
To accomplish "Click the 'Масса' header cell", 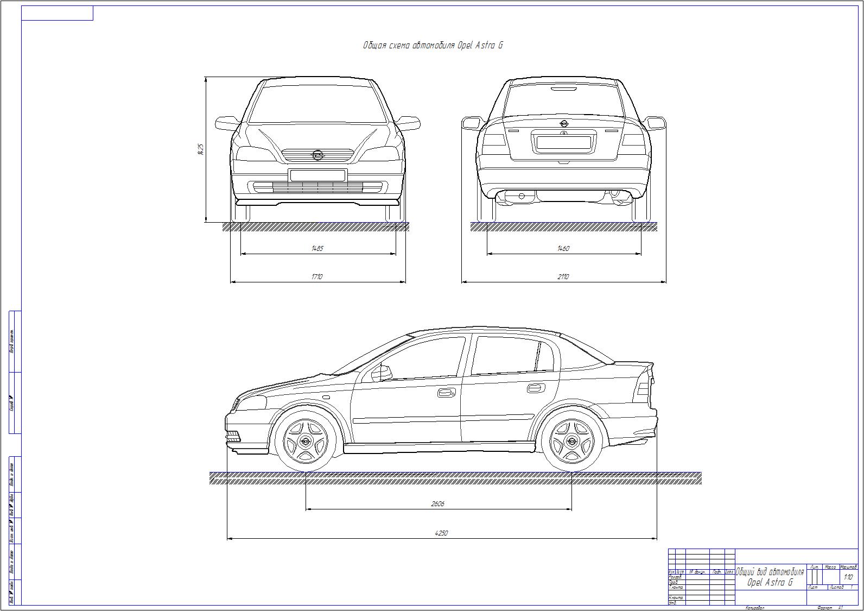I will pyautogui.click(x=830, y=567).
